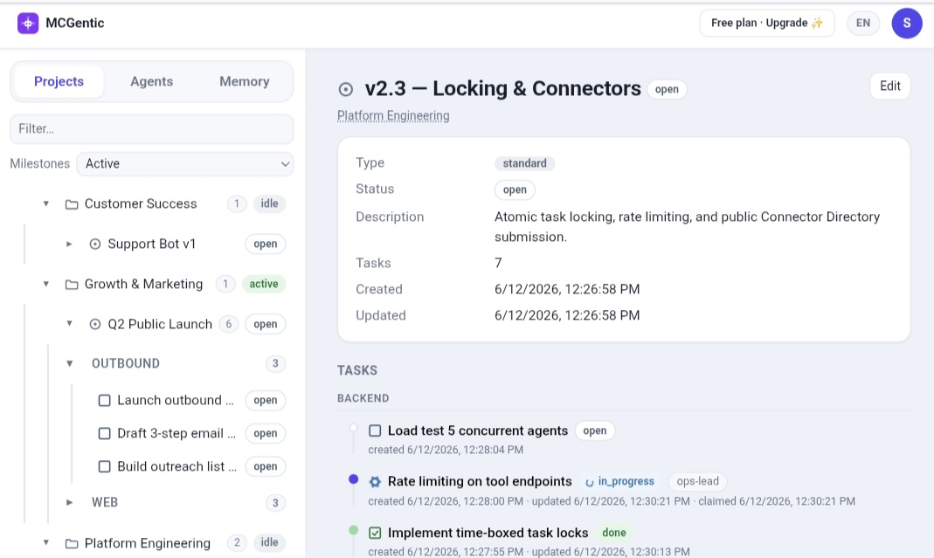Click the MCGentic purple logo icon

coord(27,24)
